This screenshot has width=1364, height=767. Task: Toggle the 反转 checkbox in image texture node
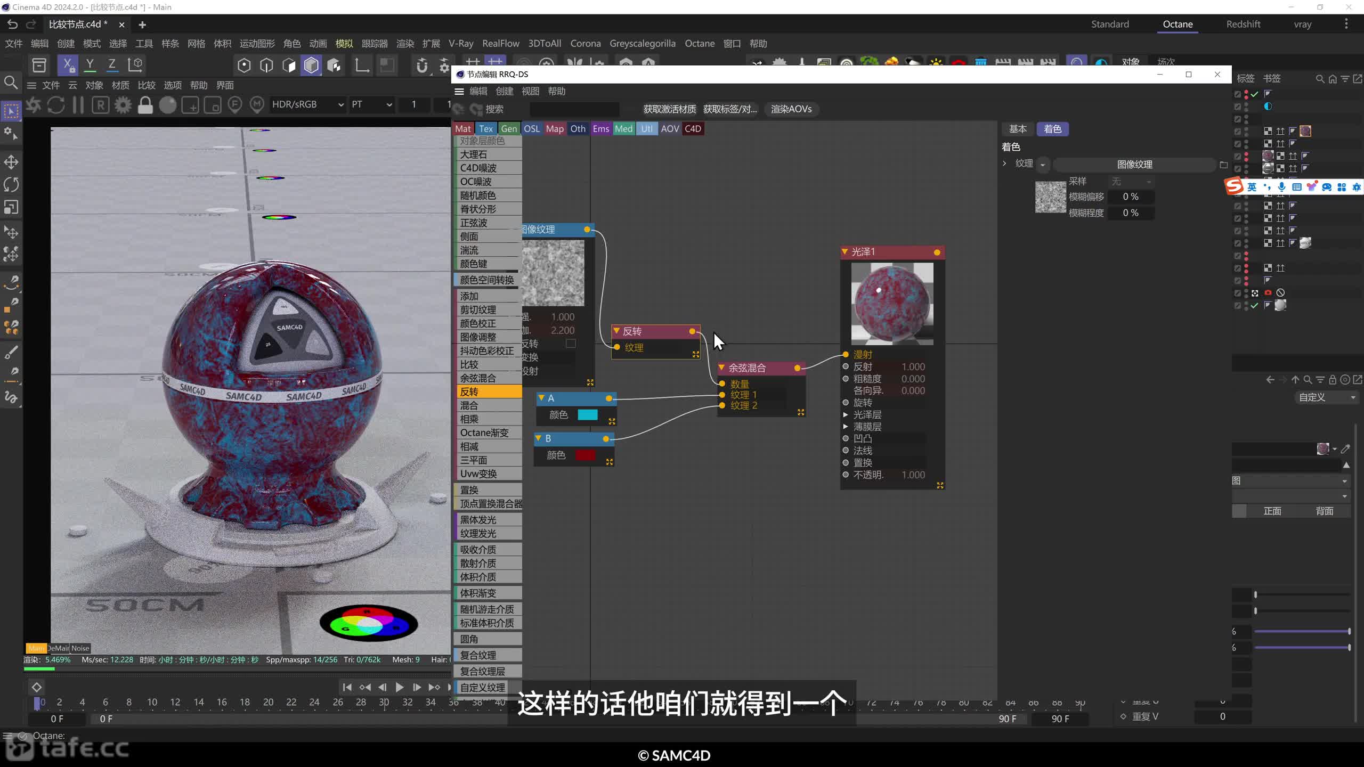(571, 344)
